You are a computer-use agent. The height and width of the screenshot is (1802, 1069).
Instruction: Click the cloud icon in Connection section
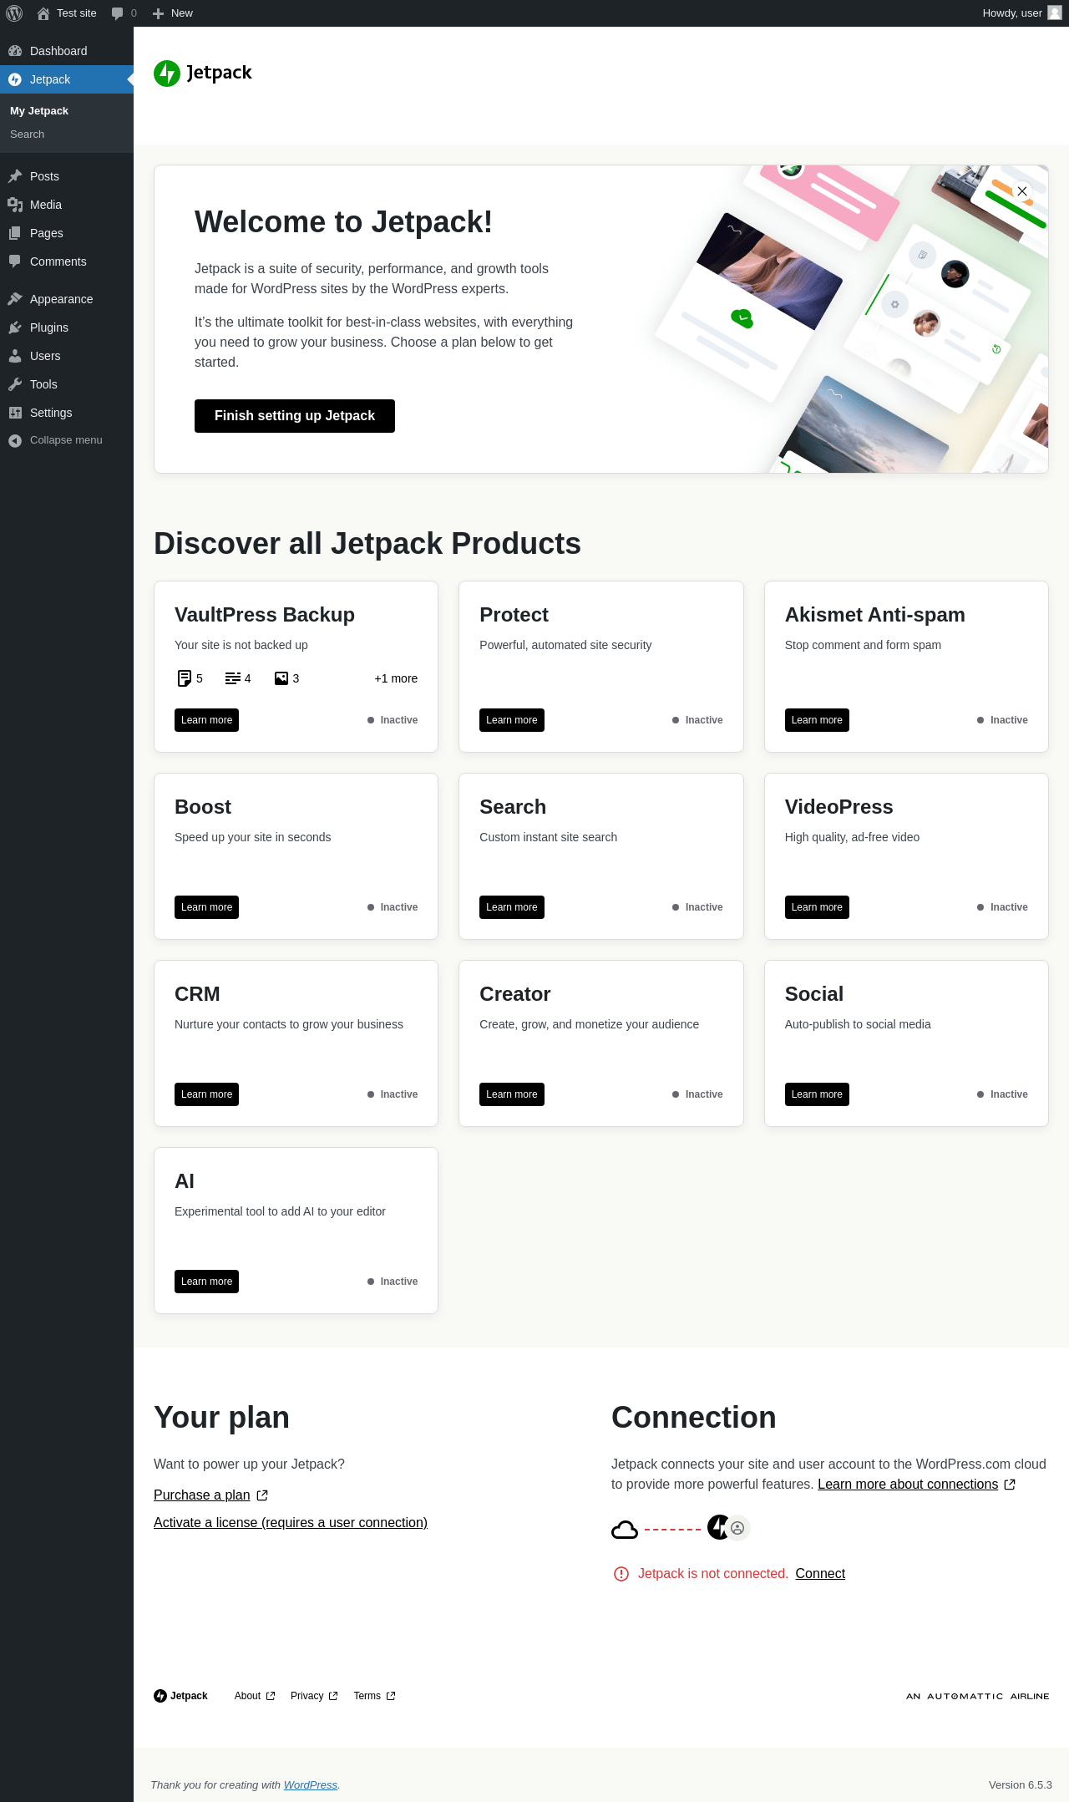pyautogui.click(x=625, y=1530)
